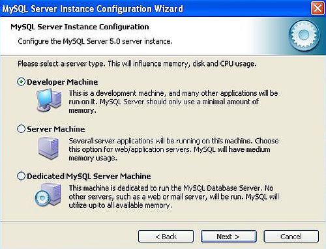Select Dedicated MySQL Server Machine radio button
The width and height of the screenshot is (326, 249).
pyautogui.click(x=21, y=176)
